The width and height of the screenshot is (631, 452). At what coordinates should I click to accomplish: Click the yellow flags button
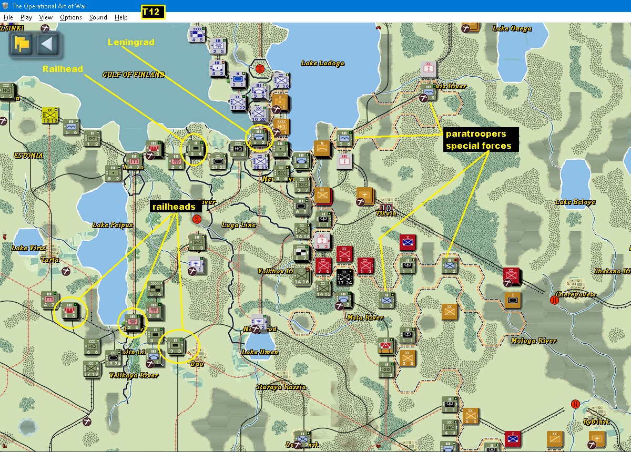click(x=22, y=44)
